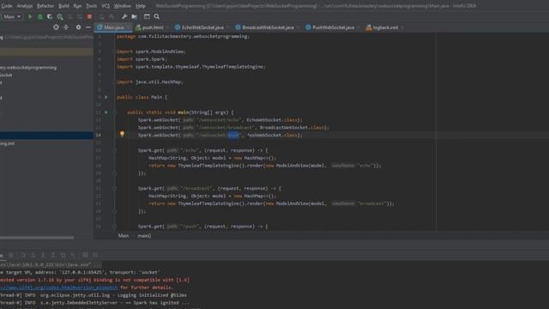Stop the running process
The width and height of the screenshot is (549, 309).
pyautogui.click(x=89, y=16)
